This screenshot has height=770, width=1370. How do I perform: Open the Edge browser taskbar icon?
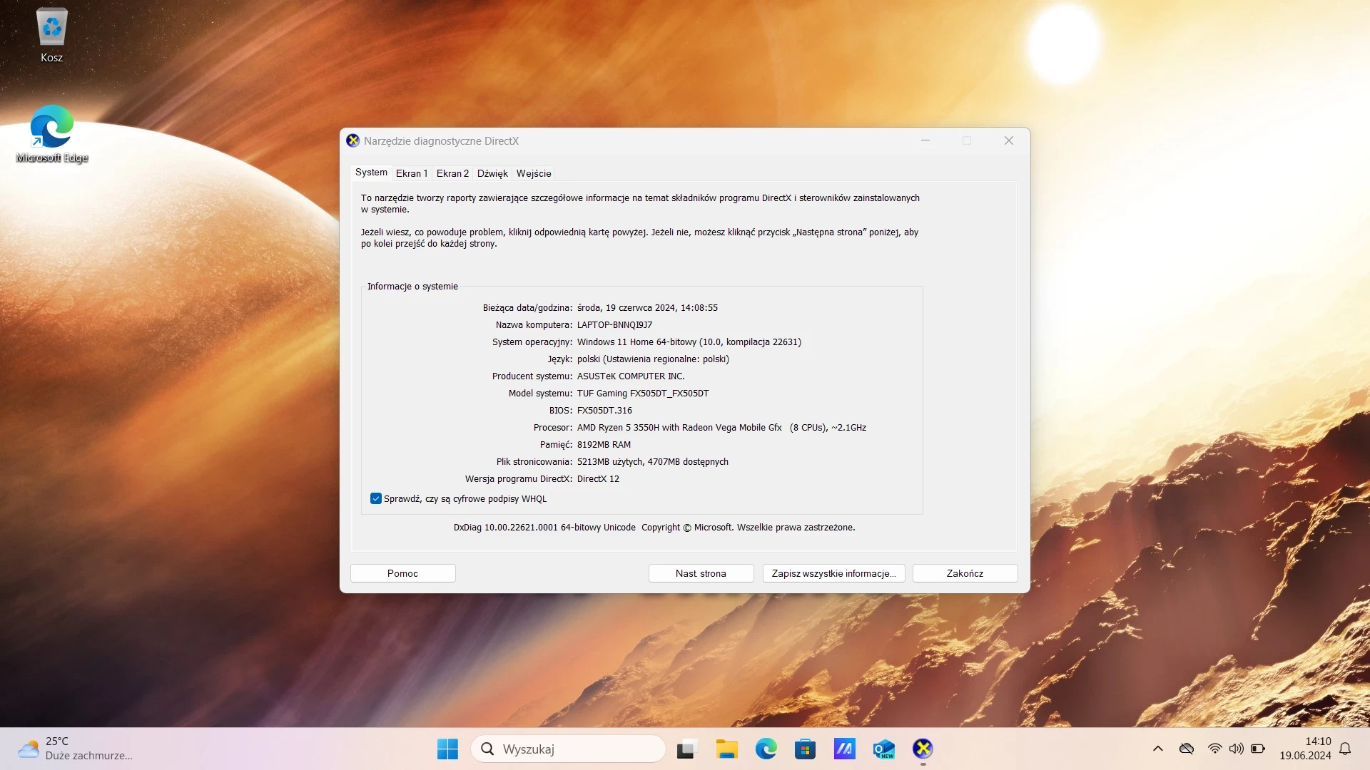(766, 749)
